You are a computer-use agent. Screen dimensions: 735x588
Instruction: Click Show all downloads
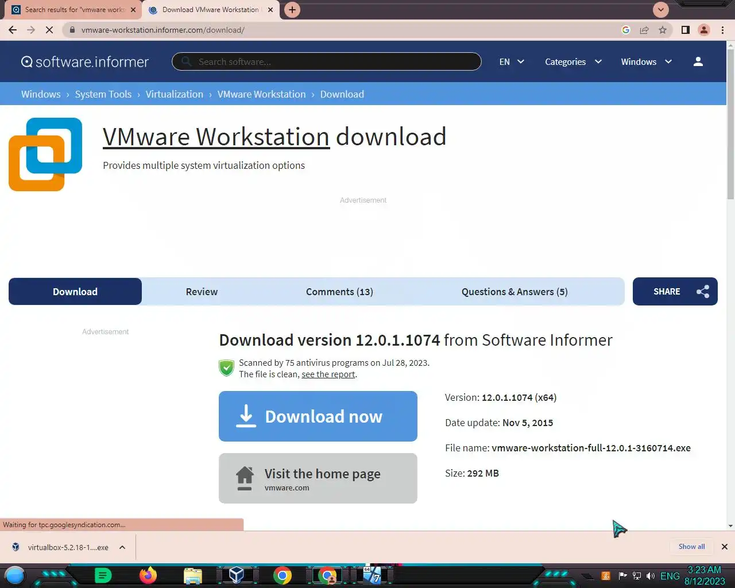691,547
